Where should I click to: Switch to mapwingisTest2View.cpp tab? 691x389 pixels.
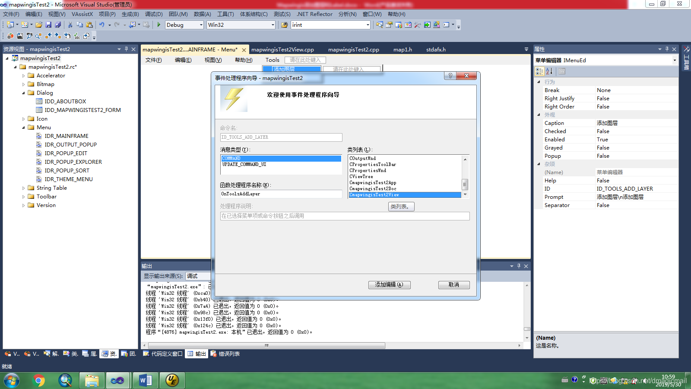pos(282,50)
